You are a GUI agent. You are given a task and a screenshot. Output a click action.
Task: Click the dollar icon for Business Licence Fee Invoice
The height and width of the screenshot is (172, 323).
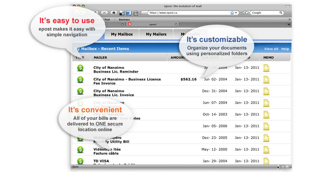80,79
